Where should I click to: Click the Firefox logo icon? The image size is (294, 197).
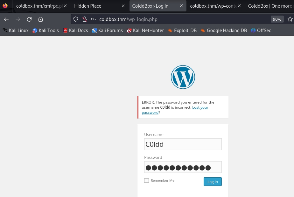pos(5,6)
